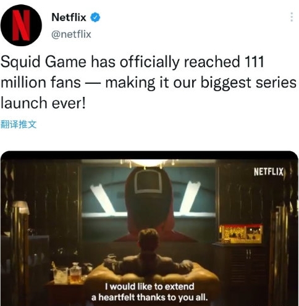Click the whiskey decanter on table
This screenshot has width=299, height=306.
75,273
